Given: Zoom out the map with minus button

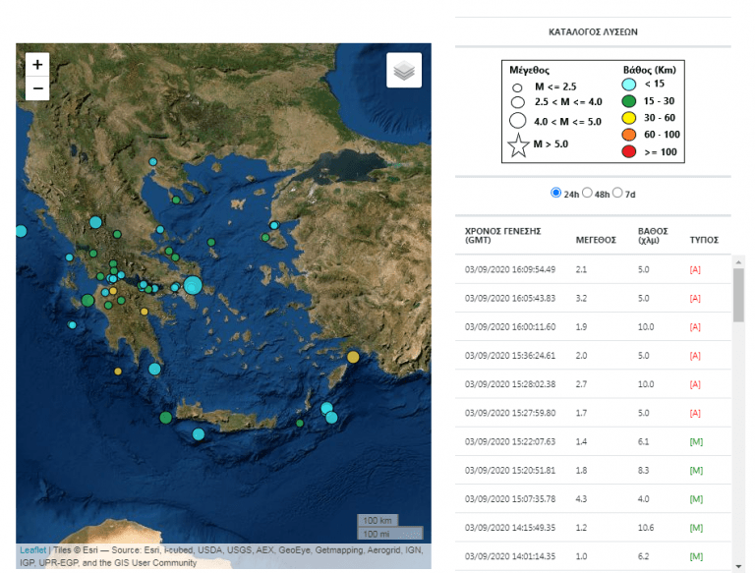Looking at the screenshot, I should click(x=37, y=88).
